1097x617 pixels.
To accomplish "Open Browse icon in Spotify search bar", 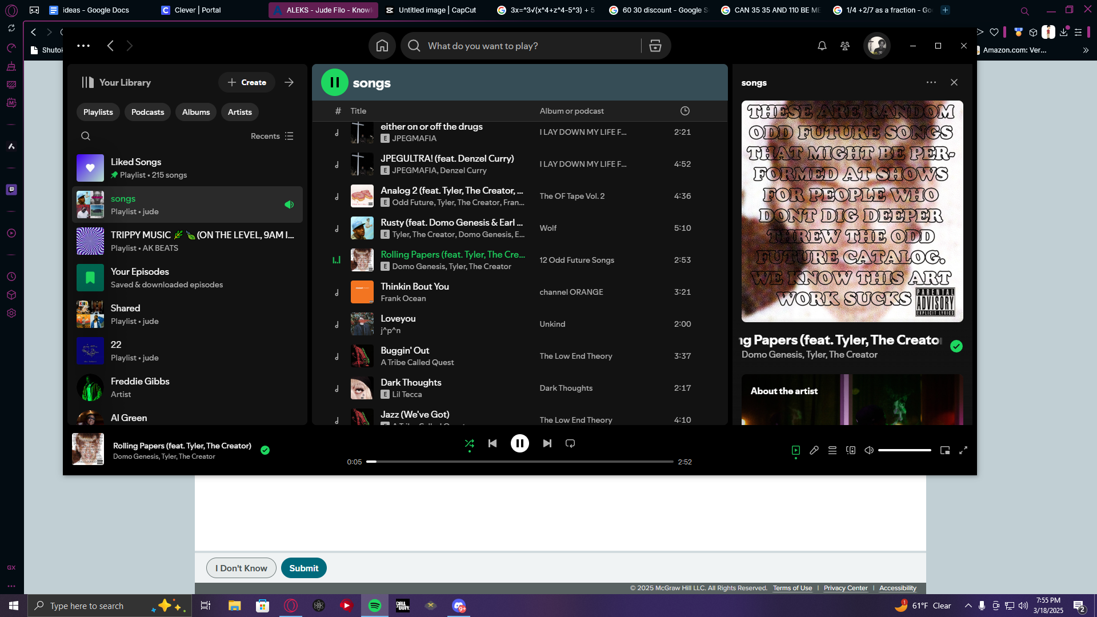I will 655,46.
